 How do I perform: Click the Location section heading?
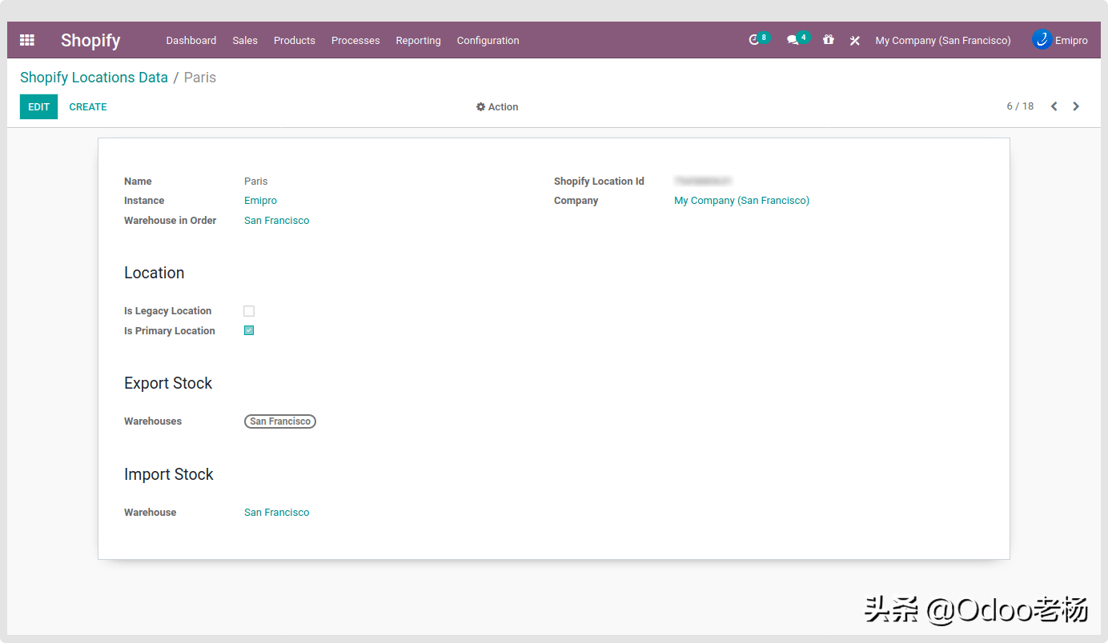tap(155, 273)
